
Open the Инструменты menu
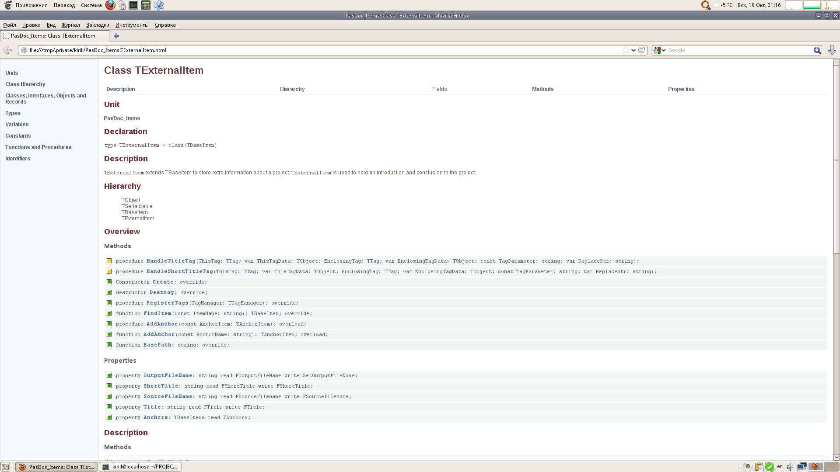click(132, 25)
